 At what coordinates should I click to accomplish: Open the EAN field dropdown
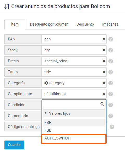click(x=74, y=39)
